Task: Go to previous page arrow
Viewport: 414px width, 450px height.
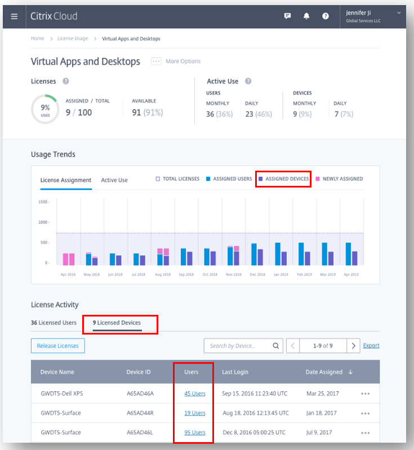Action: (293, 346)
